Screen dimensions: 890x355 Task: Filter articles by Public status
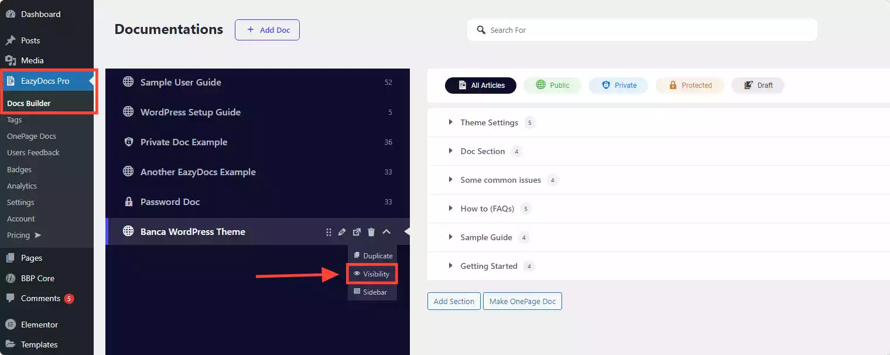coord(552,86)
